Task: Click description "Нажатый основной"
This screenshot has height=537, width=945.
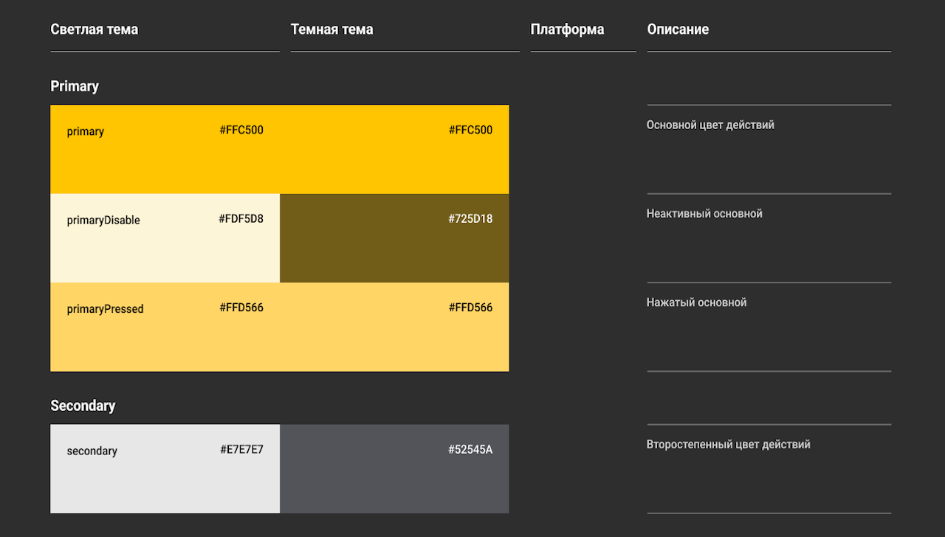Action: click(x=697, y=302)
